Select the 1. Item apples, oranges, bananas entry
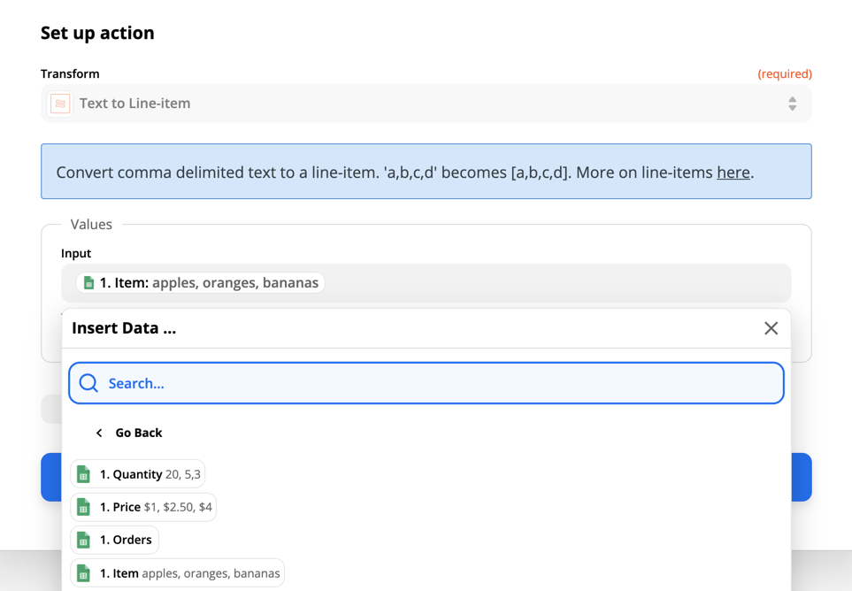The height and width of the screenshot is (591, 852). tap(177, 572)
